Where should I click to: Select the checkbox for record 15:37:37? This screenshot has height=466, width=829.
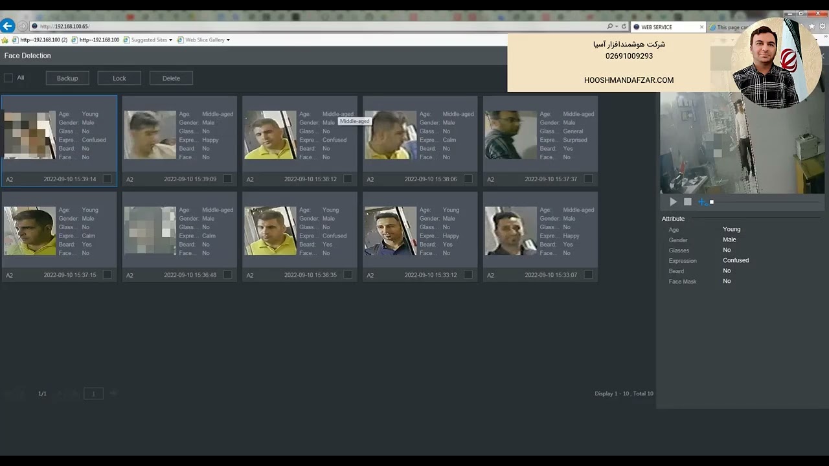pyautogui.click(x=588, y=179)
